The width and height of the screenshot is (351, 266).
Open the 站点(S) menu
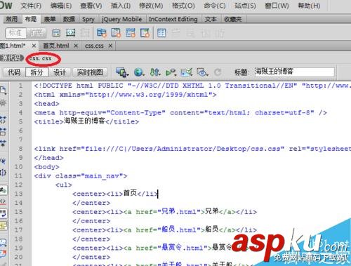(245, 6)
